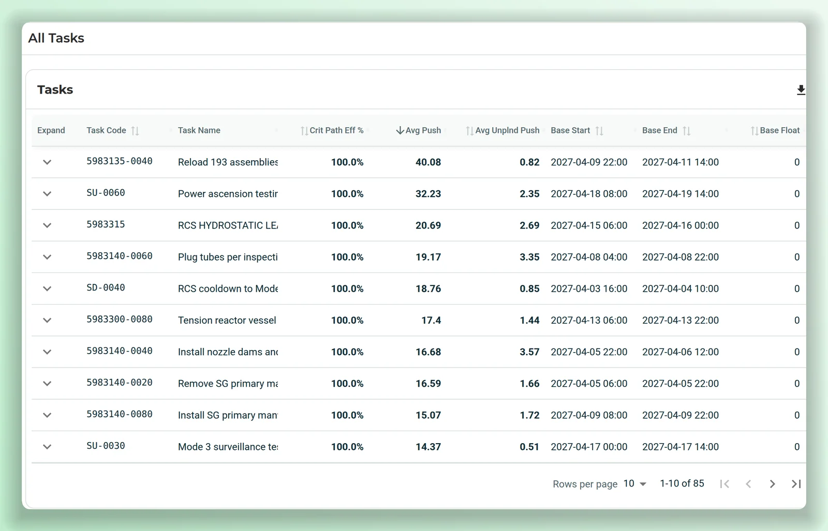The width and height of the screenshot is (828, 531).
Task: Open the Rows per page dropdown
Action: click(635, 484)
